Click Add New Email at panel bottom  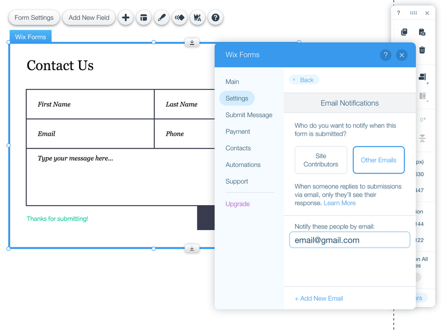tap(319, 298)
